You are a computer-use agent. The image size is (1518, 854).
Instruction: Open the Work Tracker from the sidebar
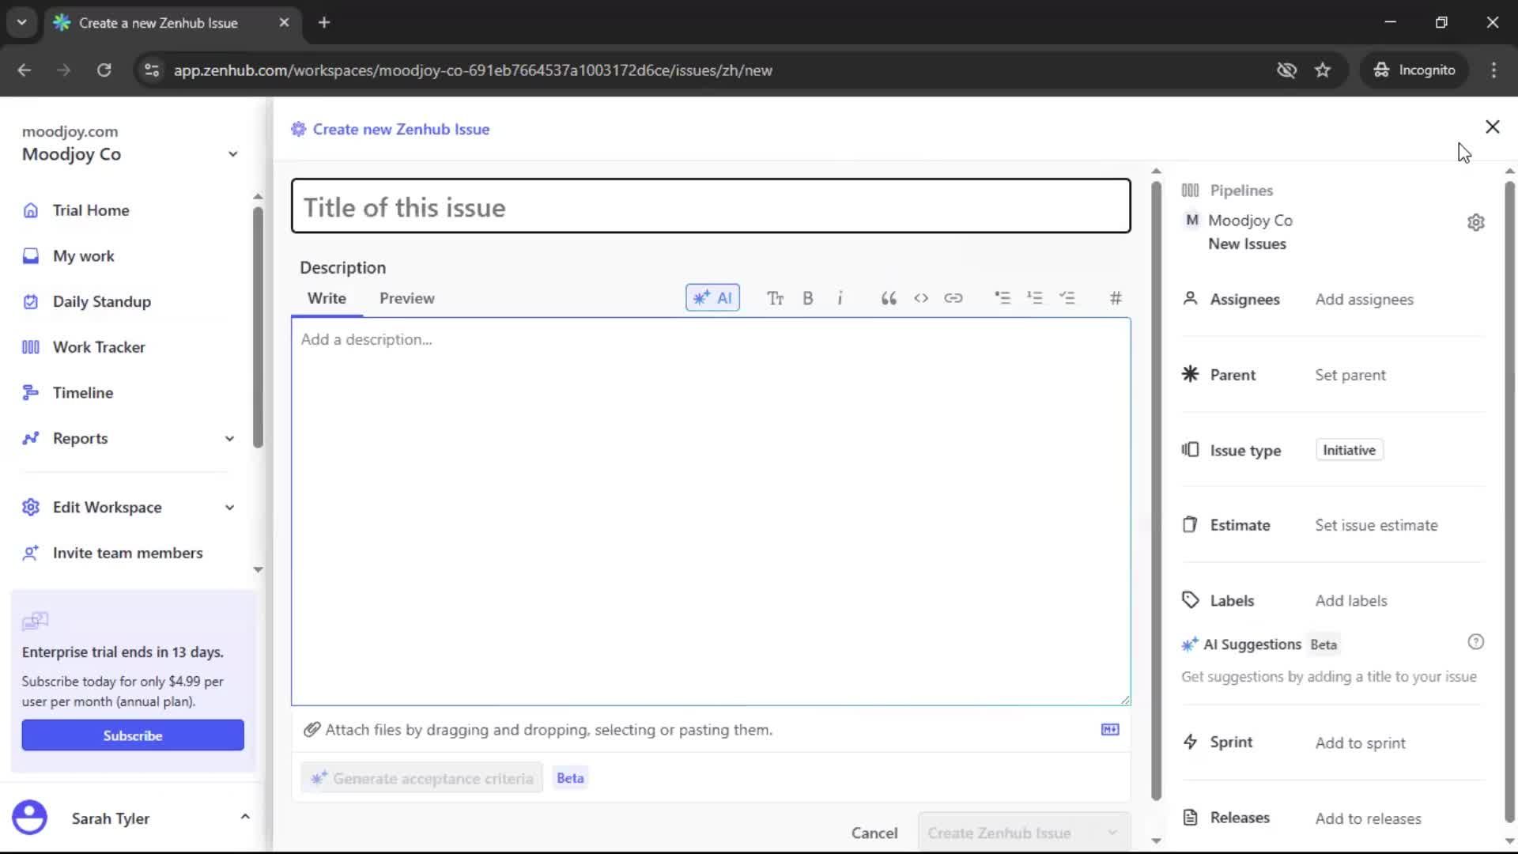[x=99, y=346]
